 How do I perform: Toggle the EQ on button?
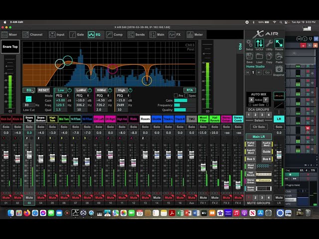(29, 90)
